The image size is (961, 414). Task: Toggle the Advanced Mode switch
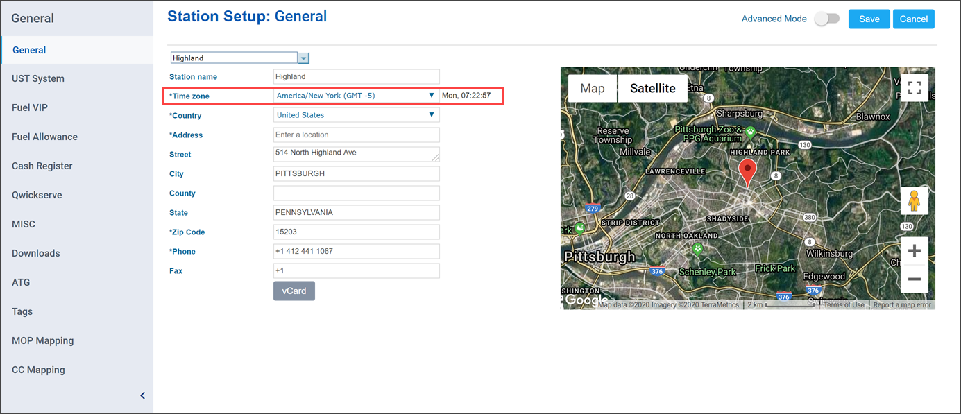click(x=826, y=19)
